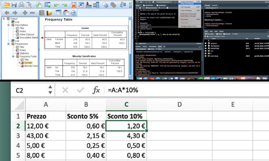The height and width of the screenshot is (161, 269).
Task: Click the Go to Data icon
Action: [74, 5]
